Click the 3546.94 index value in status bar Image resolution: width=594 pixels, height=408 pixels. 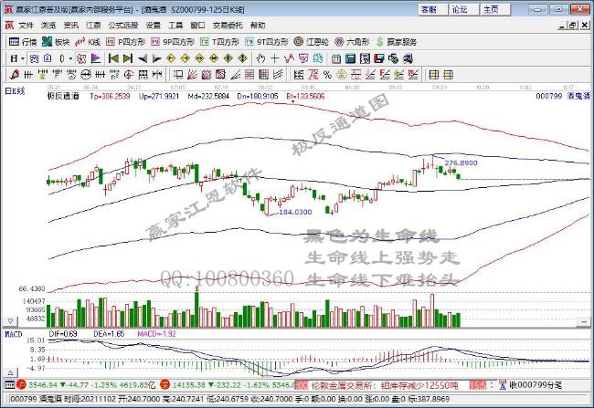coord(42,385)
